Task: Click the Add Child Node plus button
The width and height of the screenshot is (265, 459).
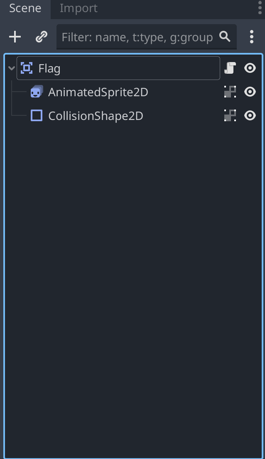Action: 15,37
